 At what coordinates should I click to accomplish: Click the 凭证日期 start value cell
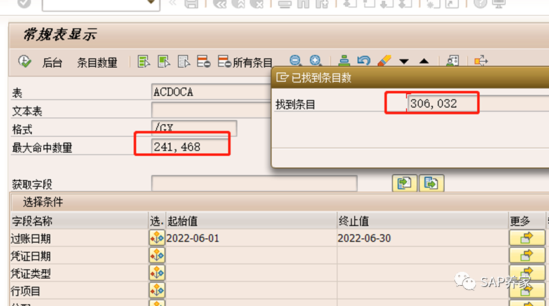251,256
